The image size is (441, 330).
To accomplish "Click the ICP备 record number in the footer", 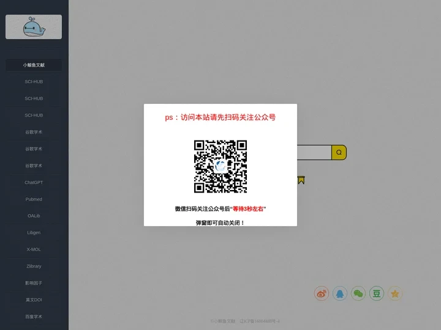I will (259, 321).
